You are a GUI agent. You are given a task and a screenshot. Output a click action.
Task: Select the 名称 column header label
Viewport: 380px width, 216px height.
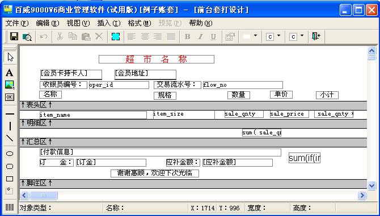50,95
